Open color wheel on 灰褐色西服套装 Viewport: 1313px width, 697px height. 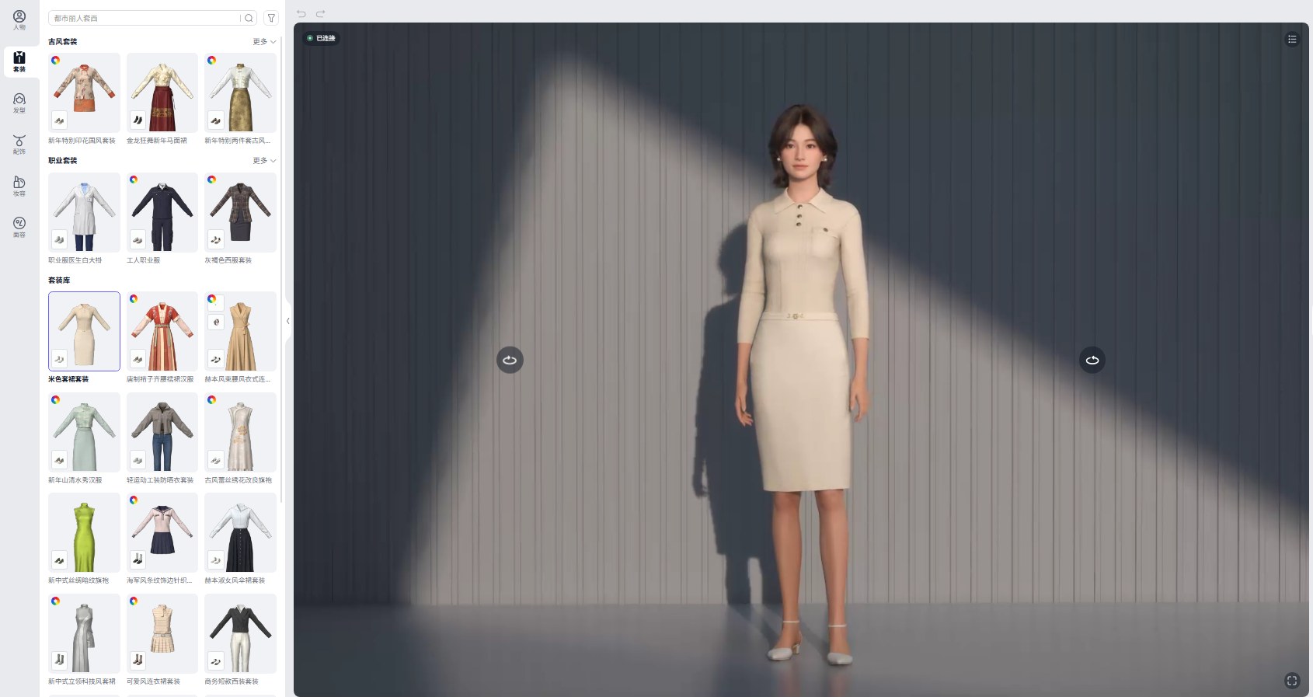pyautogui.click(x=212, y=179)
